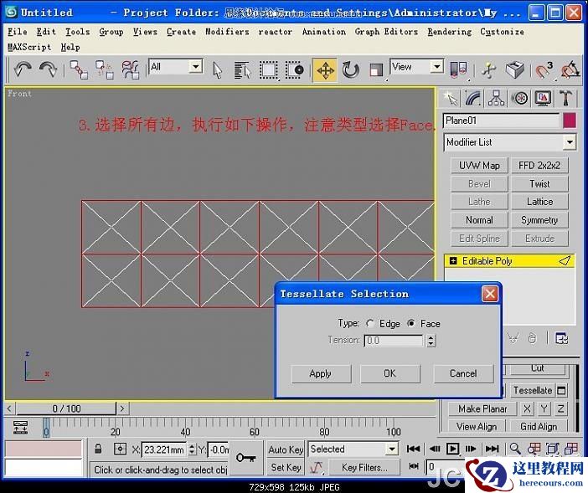This screenshot has height=493, width=588.
Task: Toggle Window/Crossing selection mode
Action: coord(294,70)
